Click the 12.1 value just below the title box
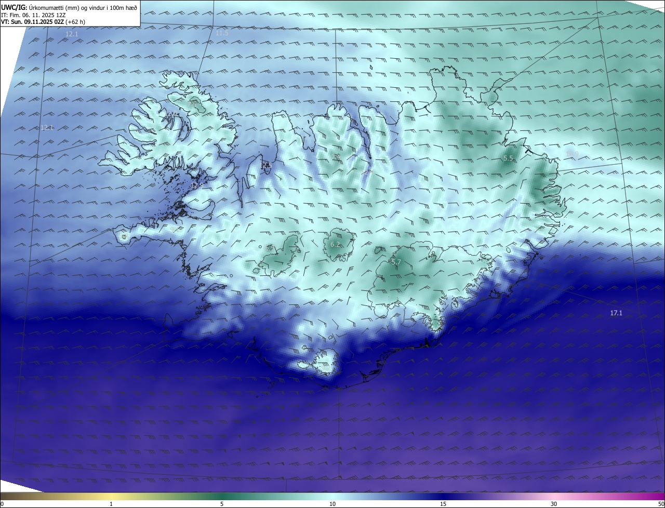Image resolution: width=665 pixels, height=508 pixels. [72, 34]
